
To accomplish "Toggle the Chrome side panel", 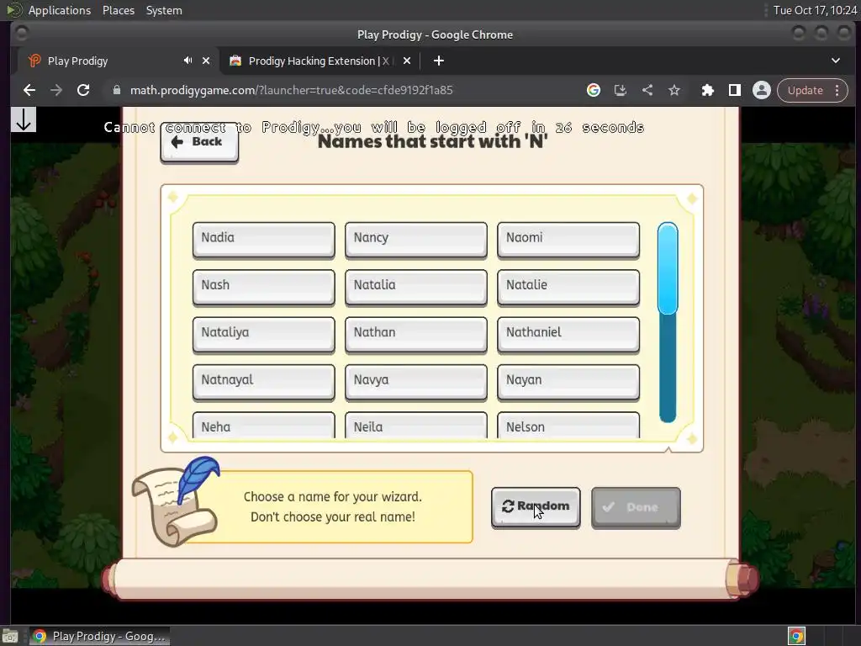I will tap(735, 90).
